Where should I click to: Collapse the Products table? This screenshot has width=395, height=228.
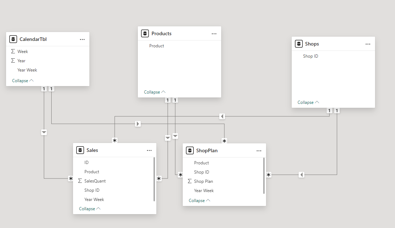tap(155, 92)
